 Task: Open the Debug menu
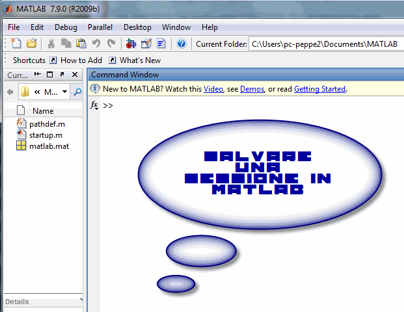coord(66,27)
